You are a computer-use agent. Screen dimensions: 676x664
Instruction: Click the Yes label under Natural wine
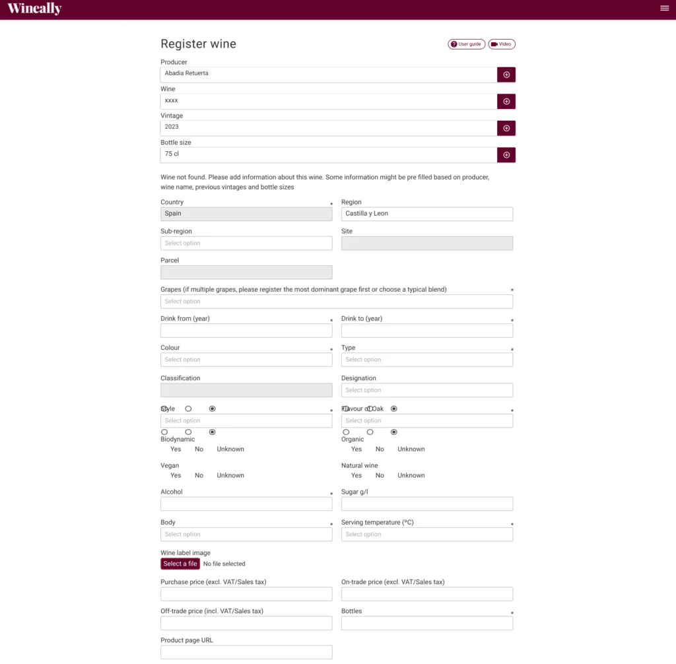point(356,475)
